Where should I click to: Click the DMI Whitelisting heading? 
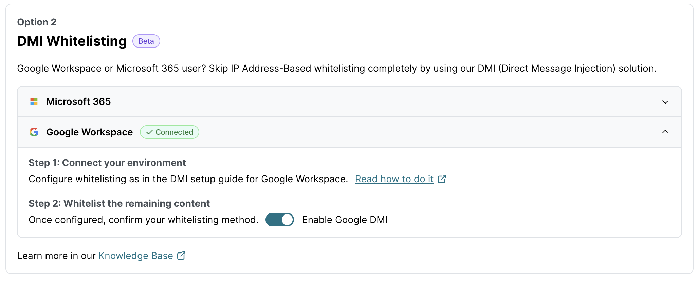[x=72, y=41]
